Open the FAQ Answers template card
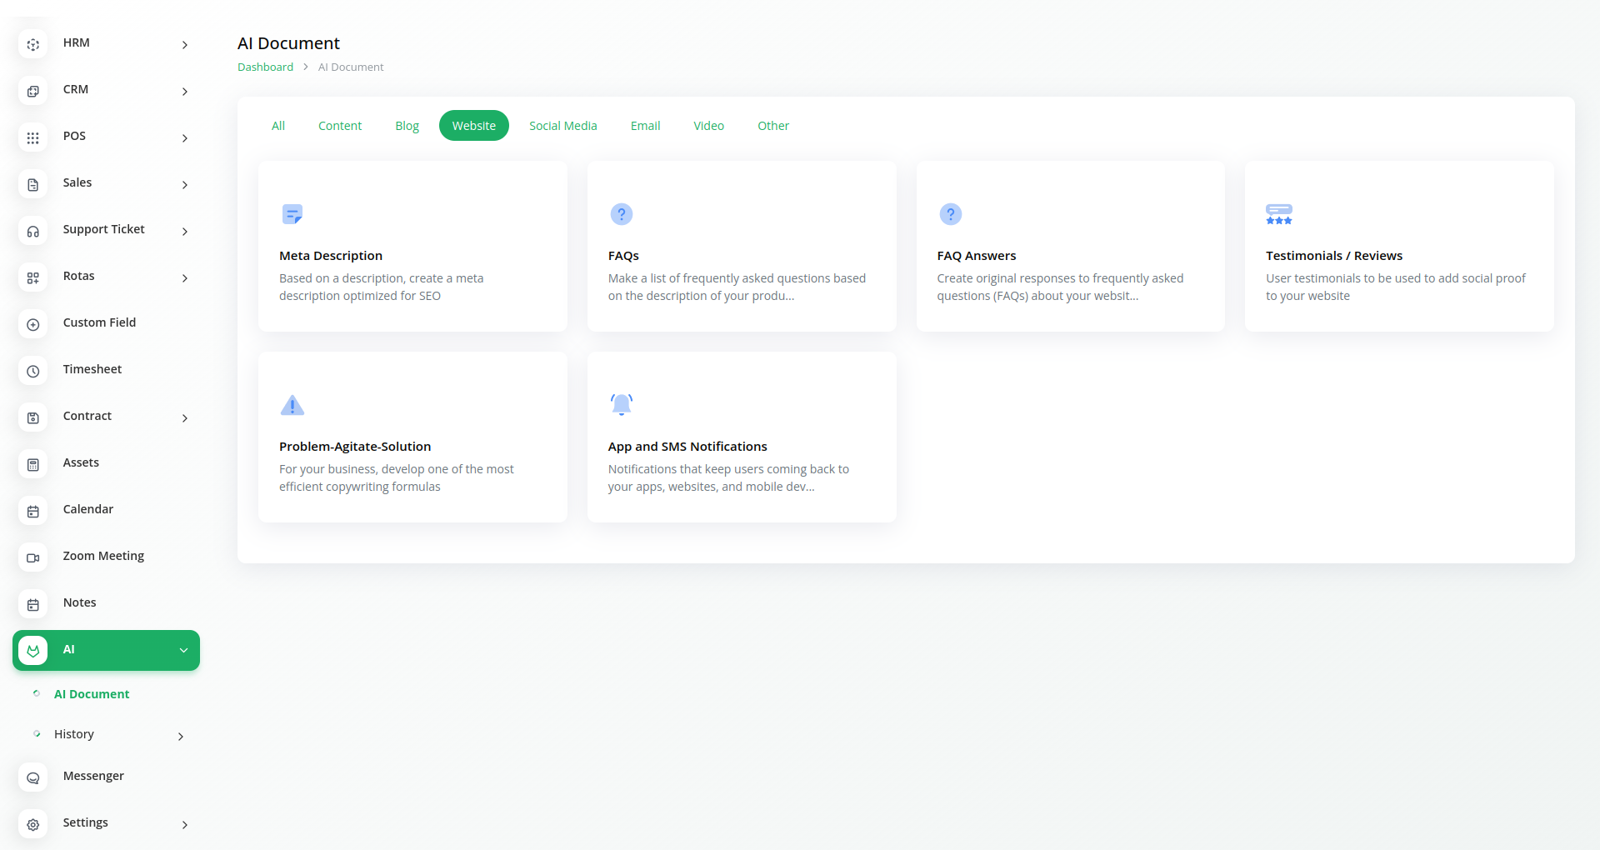This screenshot has height=850, width=1600. [x=1070, y=247]
